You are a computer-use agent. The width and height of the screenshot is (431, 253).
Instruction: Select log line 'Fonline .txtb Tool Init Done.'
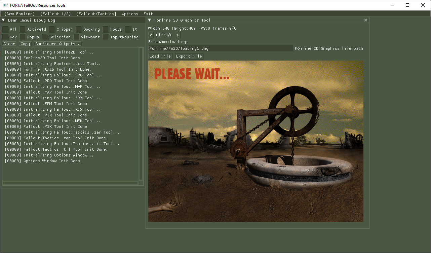click(x=48, y=69)
